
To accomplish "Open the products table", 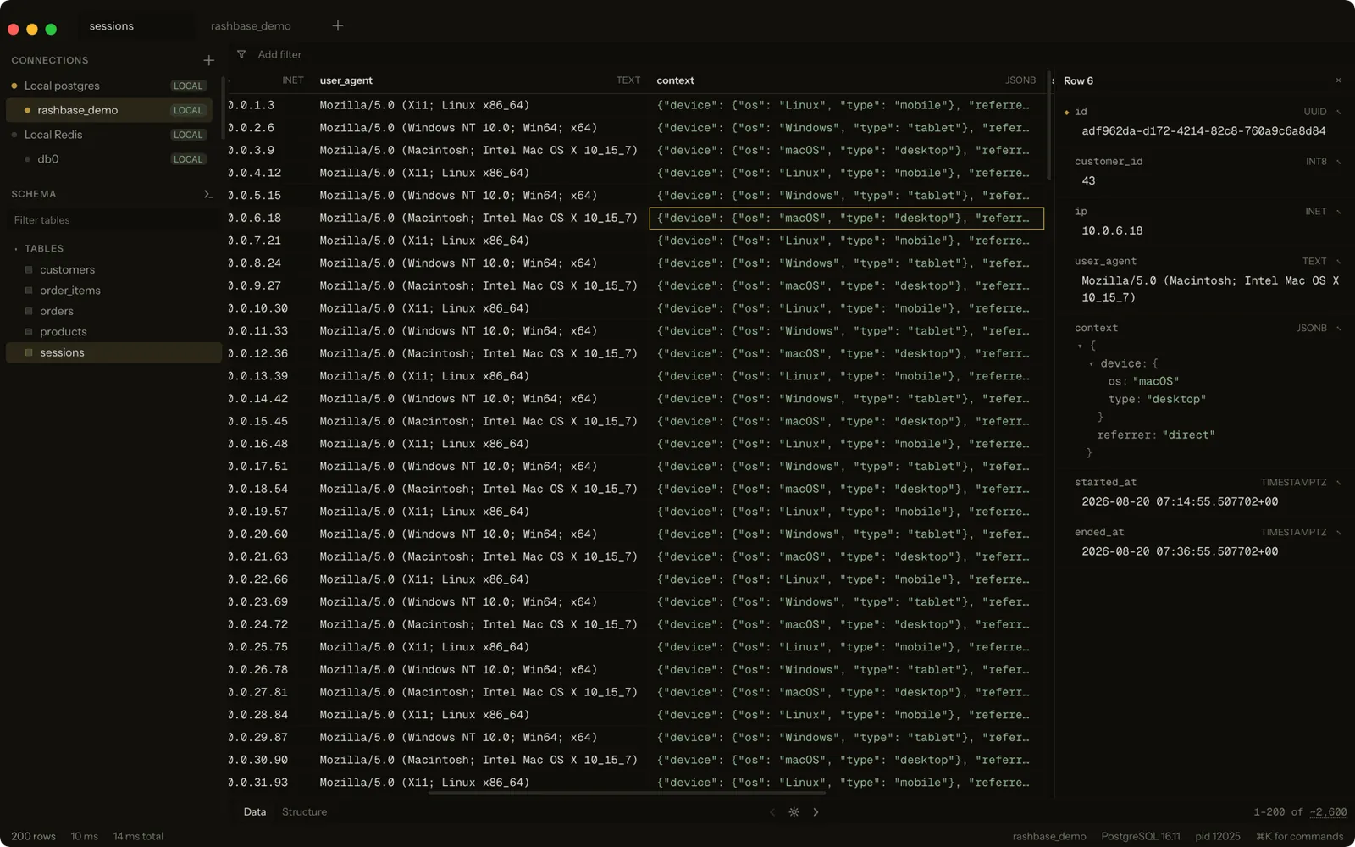I will pos(113,332).
